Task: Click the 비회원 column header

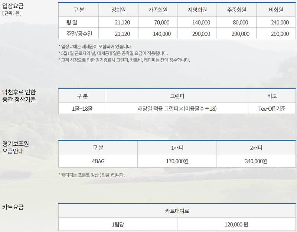Action: 276,10
